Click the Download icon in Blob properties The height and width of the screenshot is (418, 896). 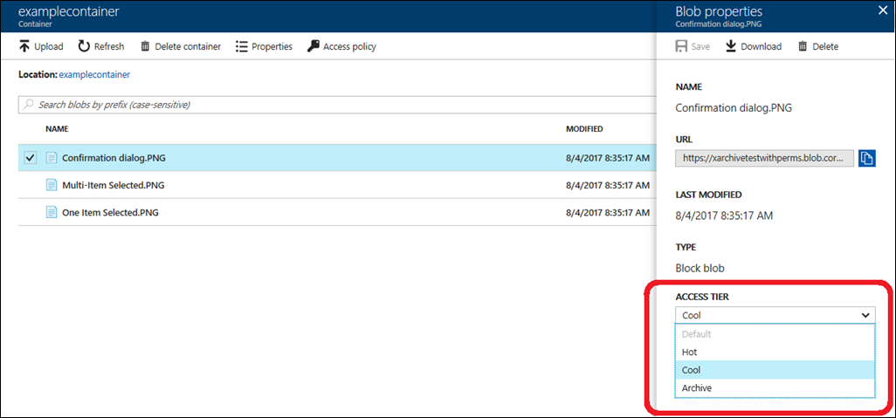click(731, 46)
